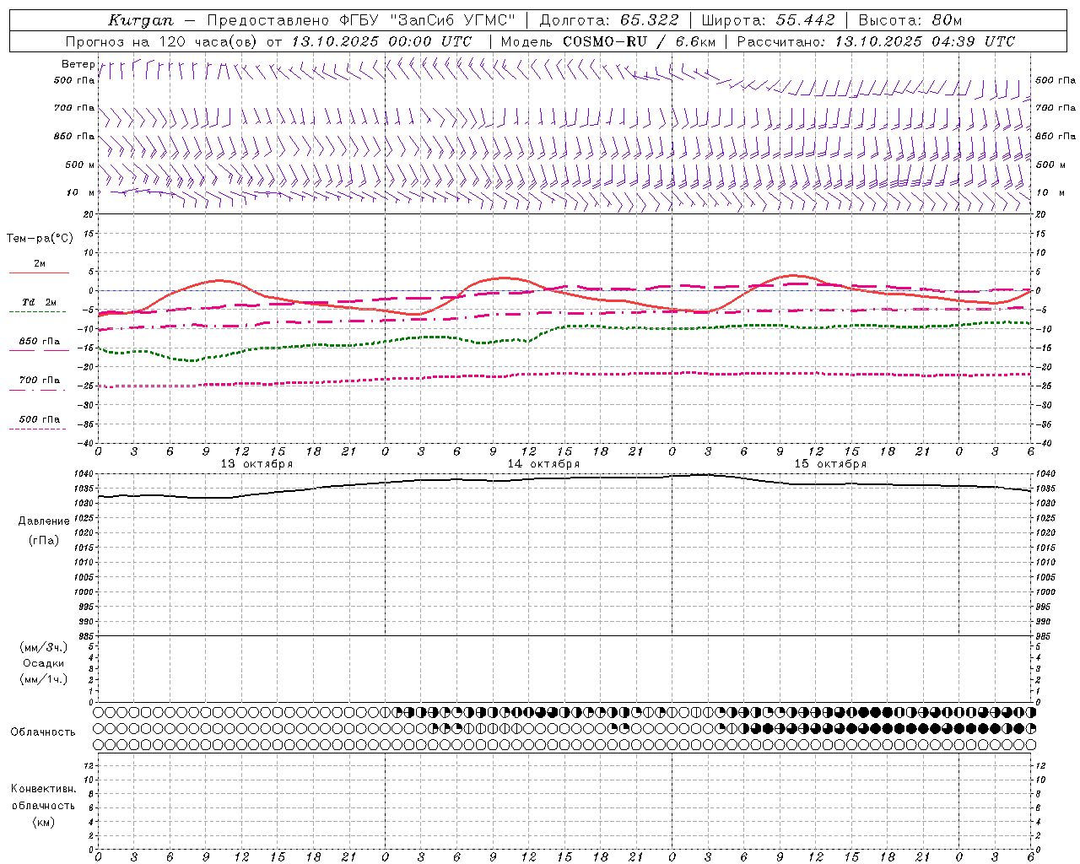This screenshot has width=1080, height=864.
Task: Select the (мм/3ч.) precipitation unit label
Action: 44,647
